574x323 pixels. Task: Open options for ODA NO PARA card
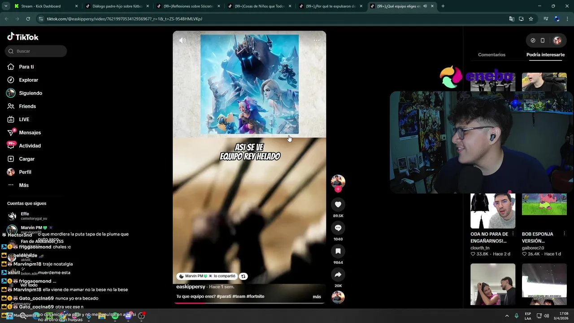tap(513, 234)
